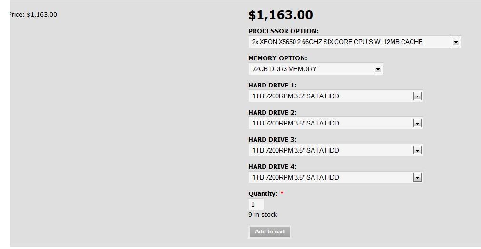Add the configured server to cart

pos(270,232)
